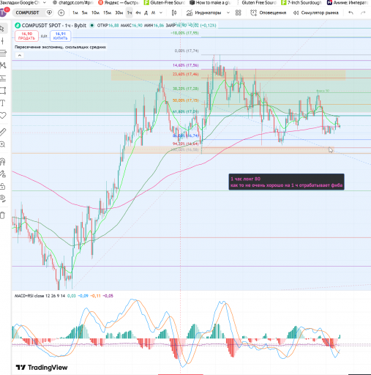Screen dimensions: 371x375
Task: Expand the favorite indicators dropdown arrow
Action: (x=228, y=12)
